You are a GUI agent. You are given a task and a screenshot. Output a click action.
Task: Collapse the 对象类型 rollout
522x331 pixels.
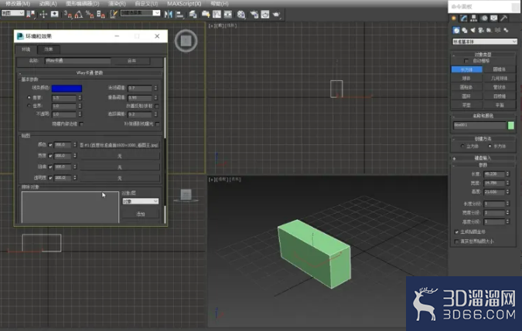(483, 54)
